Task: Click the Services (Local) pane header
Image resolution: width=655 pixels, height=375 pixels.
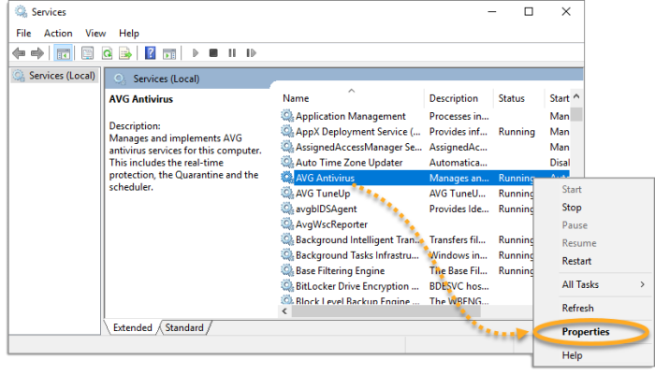Action: (167, 79)
